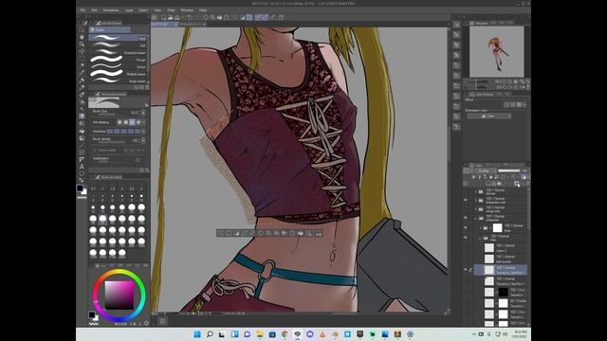Image resolution: width=607 pixels, height=341 pixels.
Task: Toggle visibility of lines folder
Action: tap(466, 227)
